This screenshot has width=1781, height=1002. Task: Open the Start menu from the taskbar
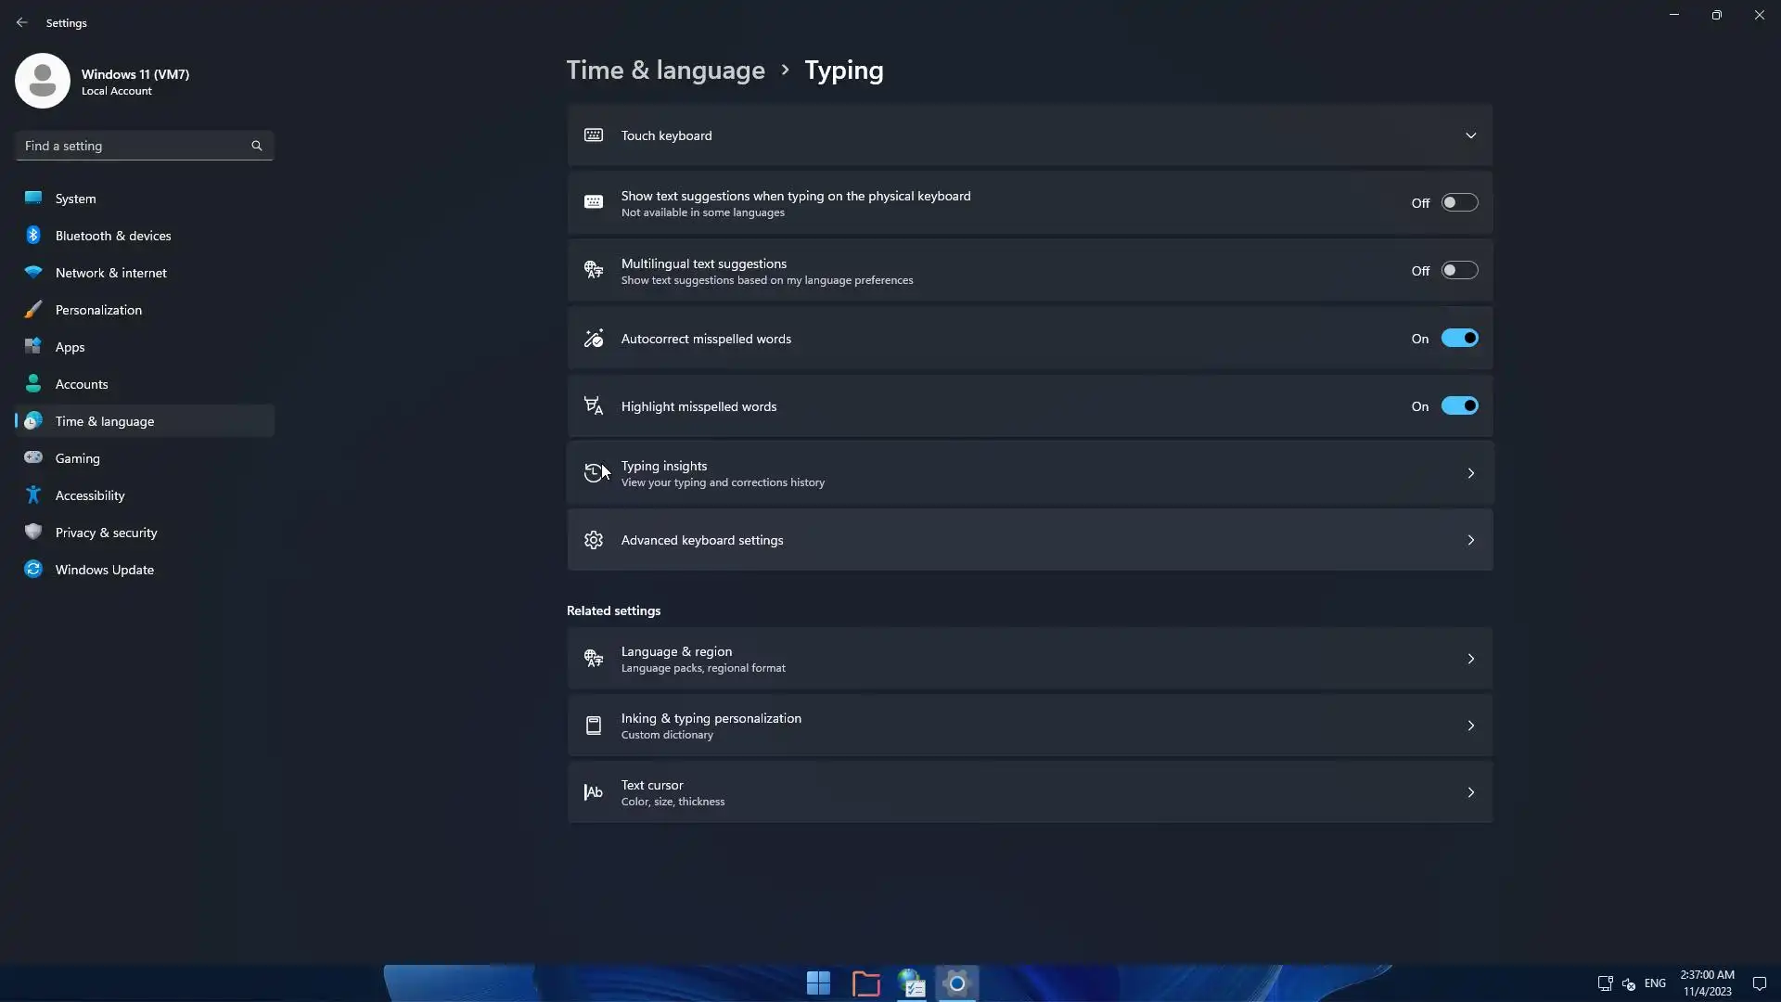818,983
